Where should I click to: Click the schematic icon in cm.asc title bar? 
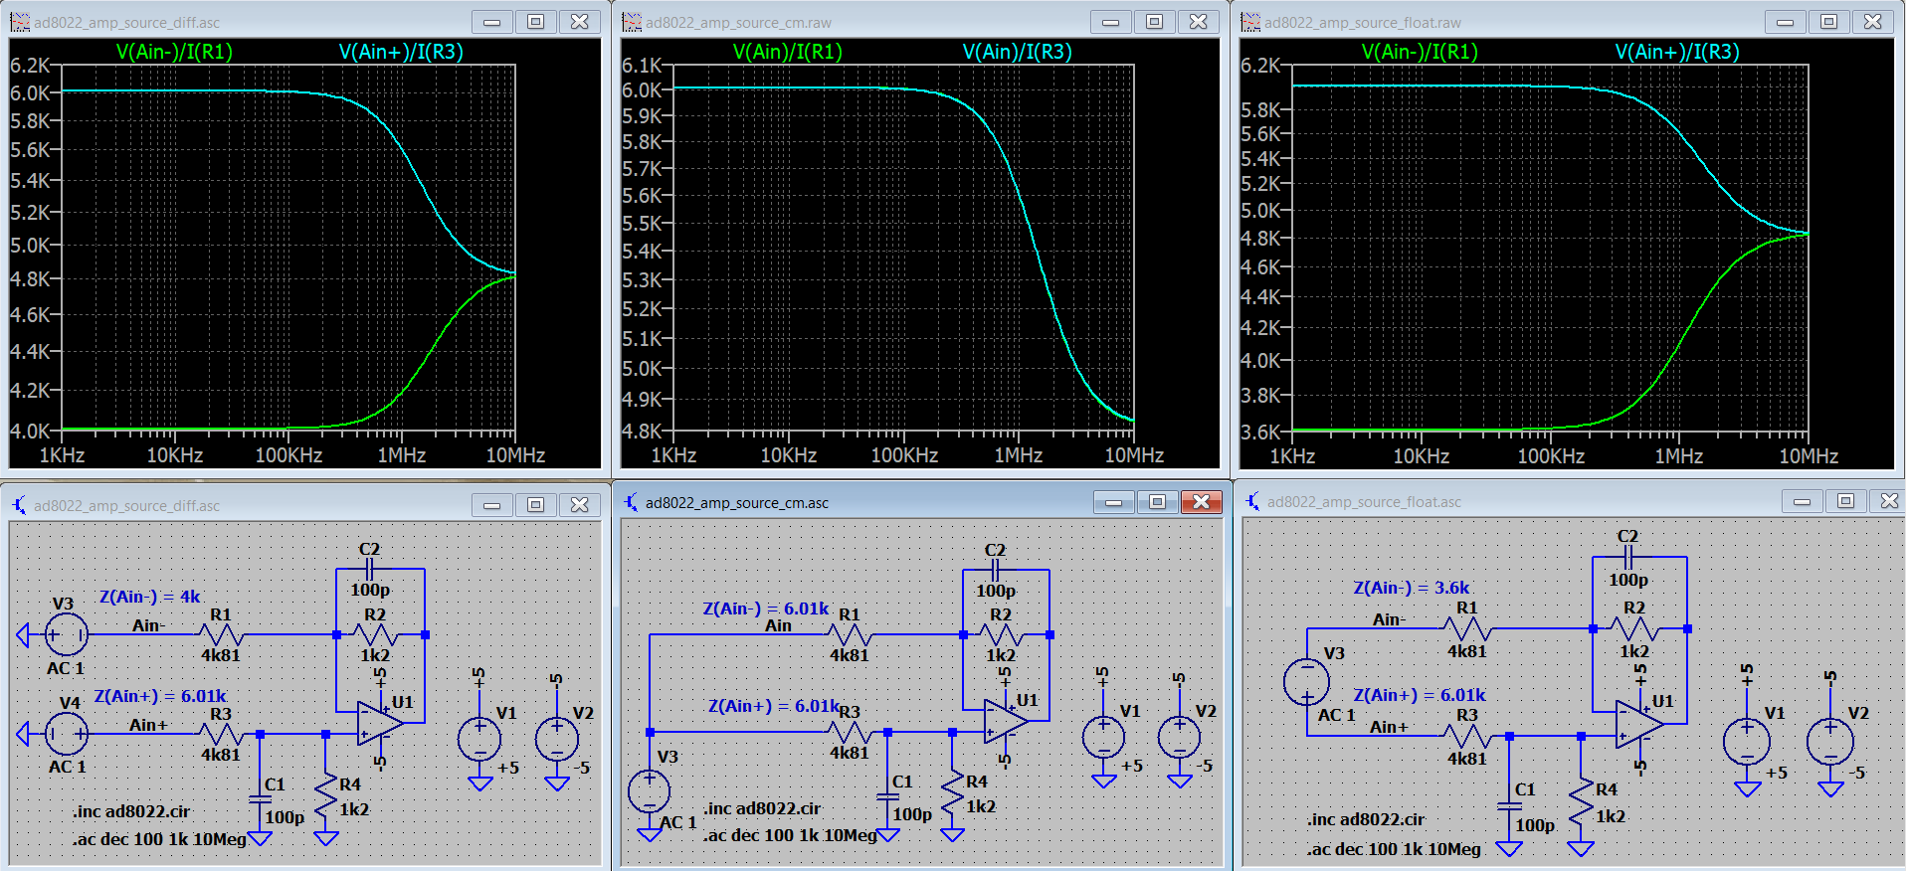pos(632,502)
